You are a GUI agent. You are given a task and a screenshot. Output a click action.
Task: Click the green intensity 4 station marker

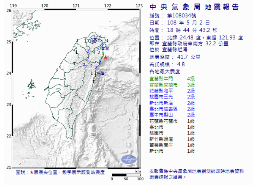pyautogui.click(x=94, y=52)
